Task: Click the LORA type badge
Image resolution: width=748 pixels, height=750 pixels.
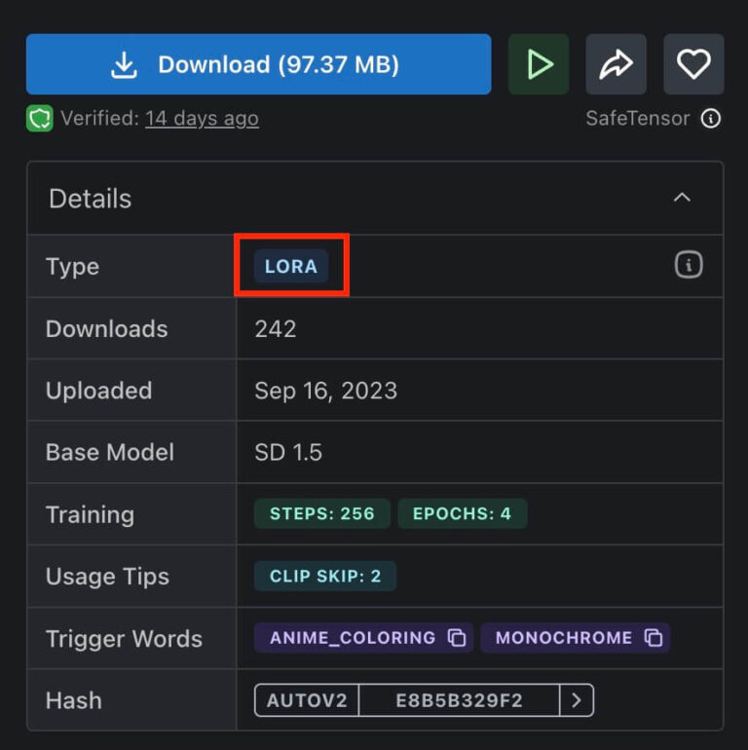Action: [x=291, y=266]
